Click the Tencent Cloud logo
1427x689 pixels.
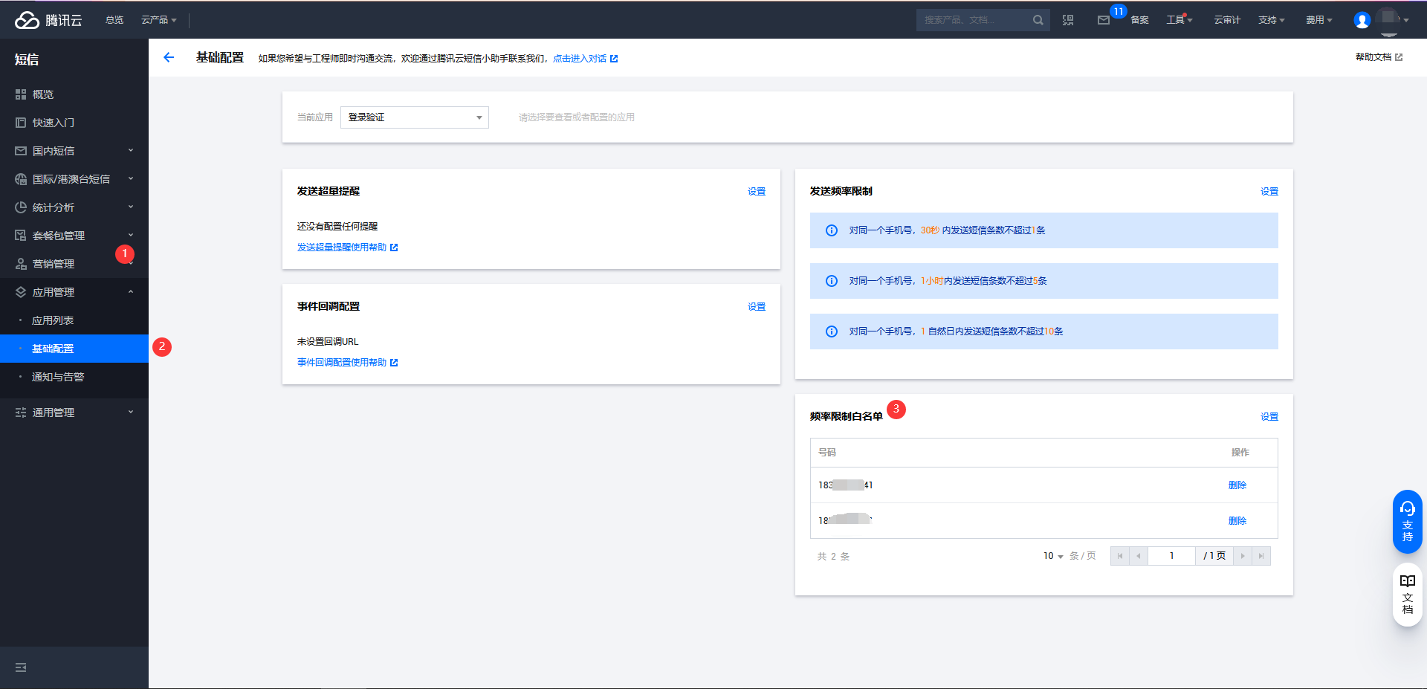[x=48, y=20]
